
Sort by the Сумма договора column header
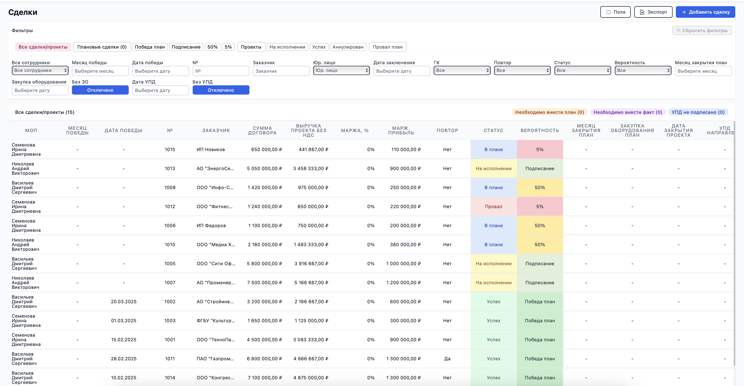click(262, 131)
